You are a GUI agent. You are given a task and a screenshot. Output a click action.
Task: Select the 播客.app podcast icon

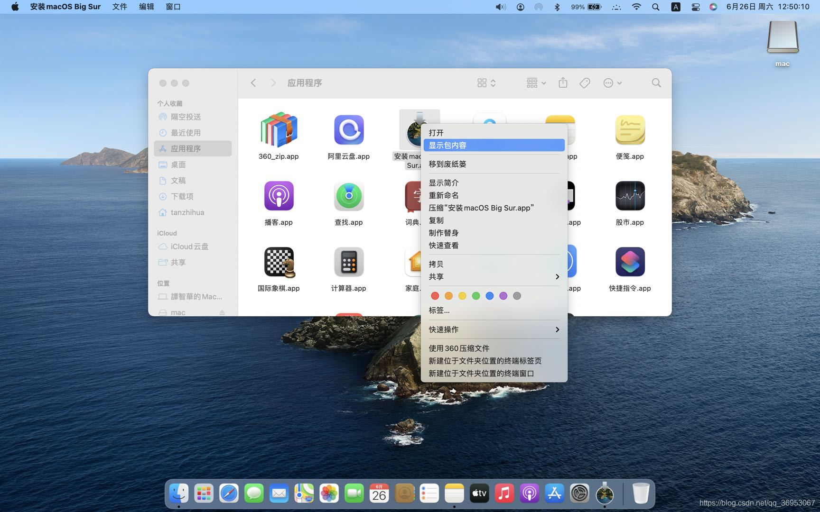pyautogui.click(x=279, y=195)
